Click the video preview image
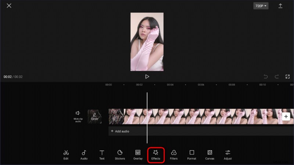This screenshot has height=165, width=294. coord(147,42)
